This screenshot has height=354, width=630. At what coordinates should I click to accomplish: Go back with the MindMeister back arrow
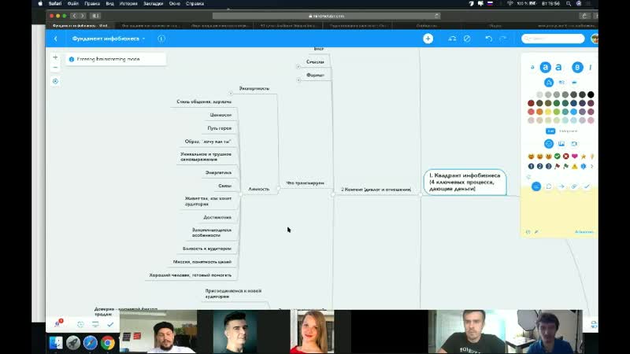click(x=56, y=39)
